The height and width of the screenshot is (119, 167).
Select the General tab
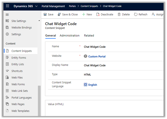pos(51,35)
